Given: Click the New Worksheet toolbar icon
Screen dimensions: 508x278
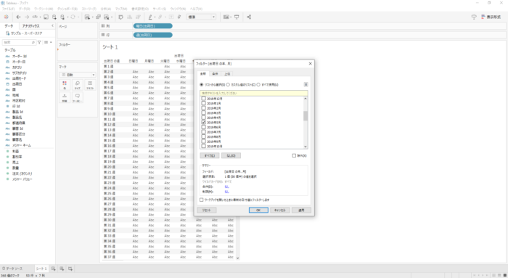Looking at the screenshot, I should point(87,17).
